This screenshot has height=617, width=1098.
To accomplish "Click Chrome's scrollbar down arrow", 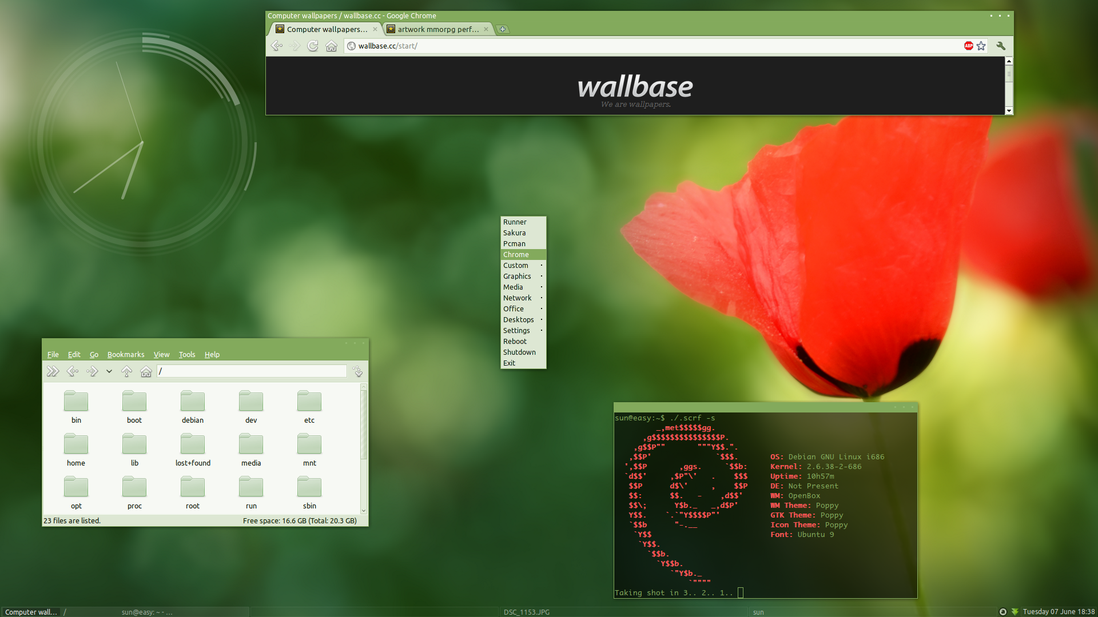I will (x=1009, y=111).
